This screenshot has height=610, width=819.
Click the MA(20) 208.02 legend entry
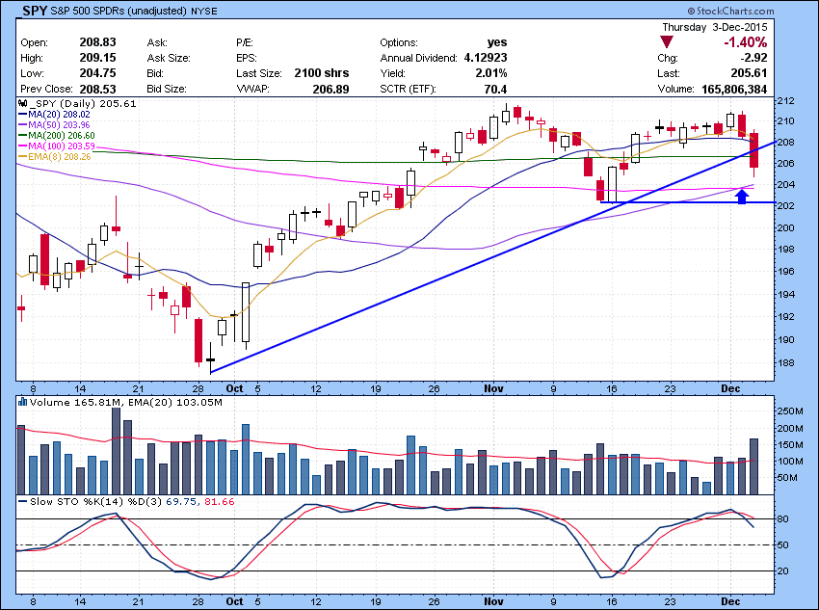point(54,115)
